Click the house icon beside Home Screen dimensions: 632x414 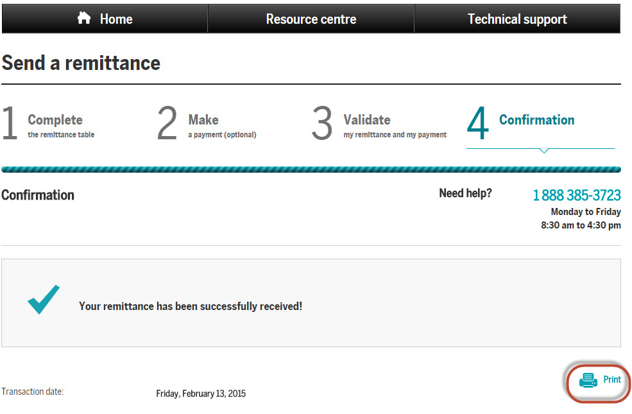(x=84, y=18)
